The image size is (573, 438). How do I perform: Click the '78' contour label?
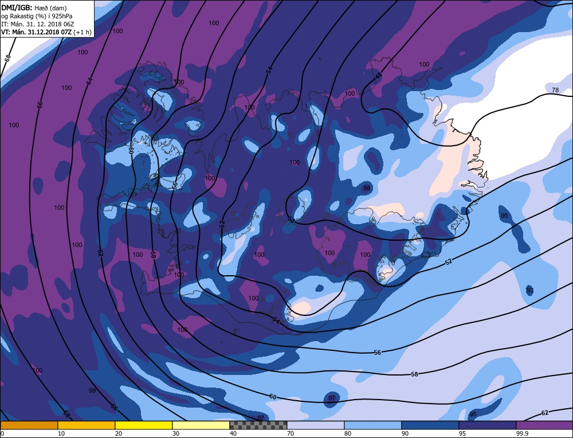(555, 90)
